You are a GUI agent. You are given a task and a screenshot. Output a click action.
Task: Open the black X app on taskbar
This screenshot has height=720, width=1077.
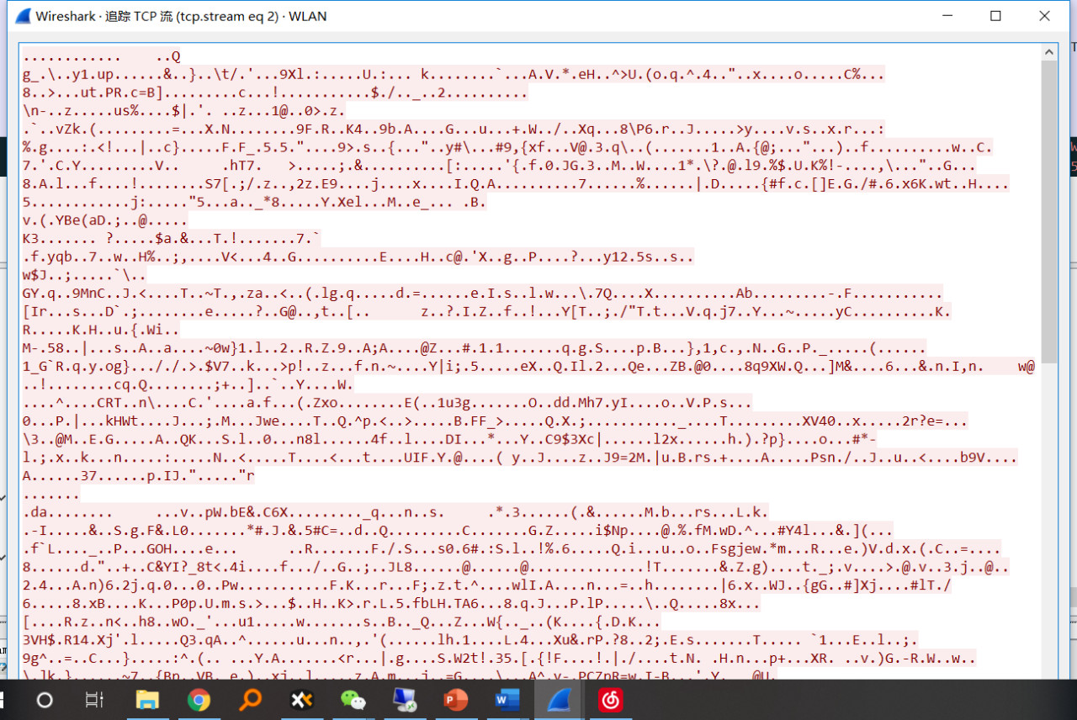click(x=302, y=700)
